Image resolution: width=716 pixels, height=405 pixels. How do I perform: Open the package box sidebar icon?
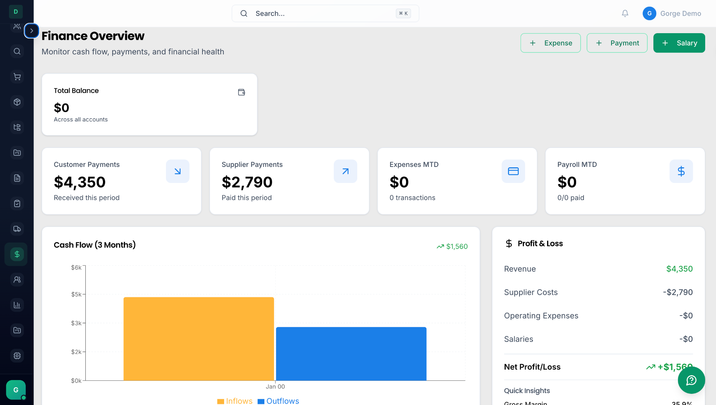(17, 102)
